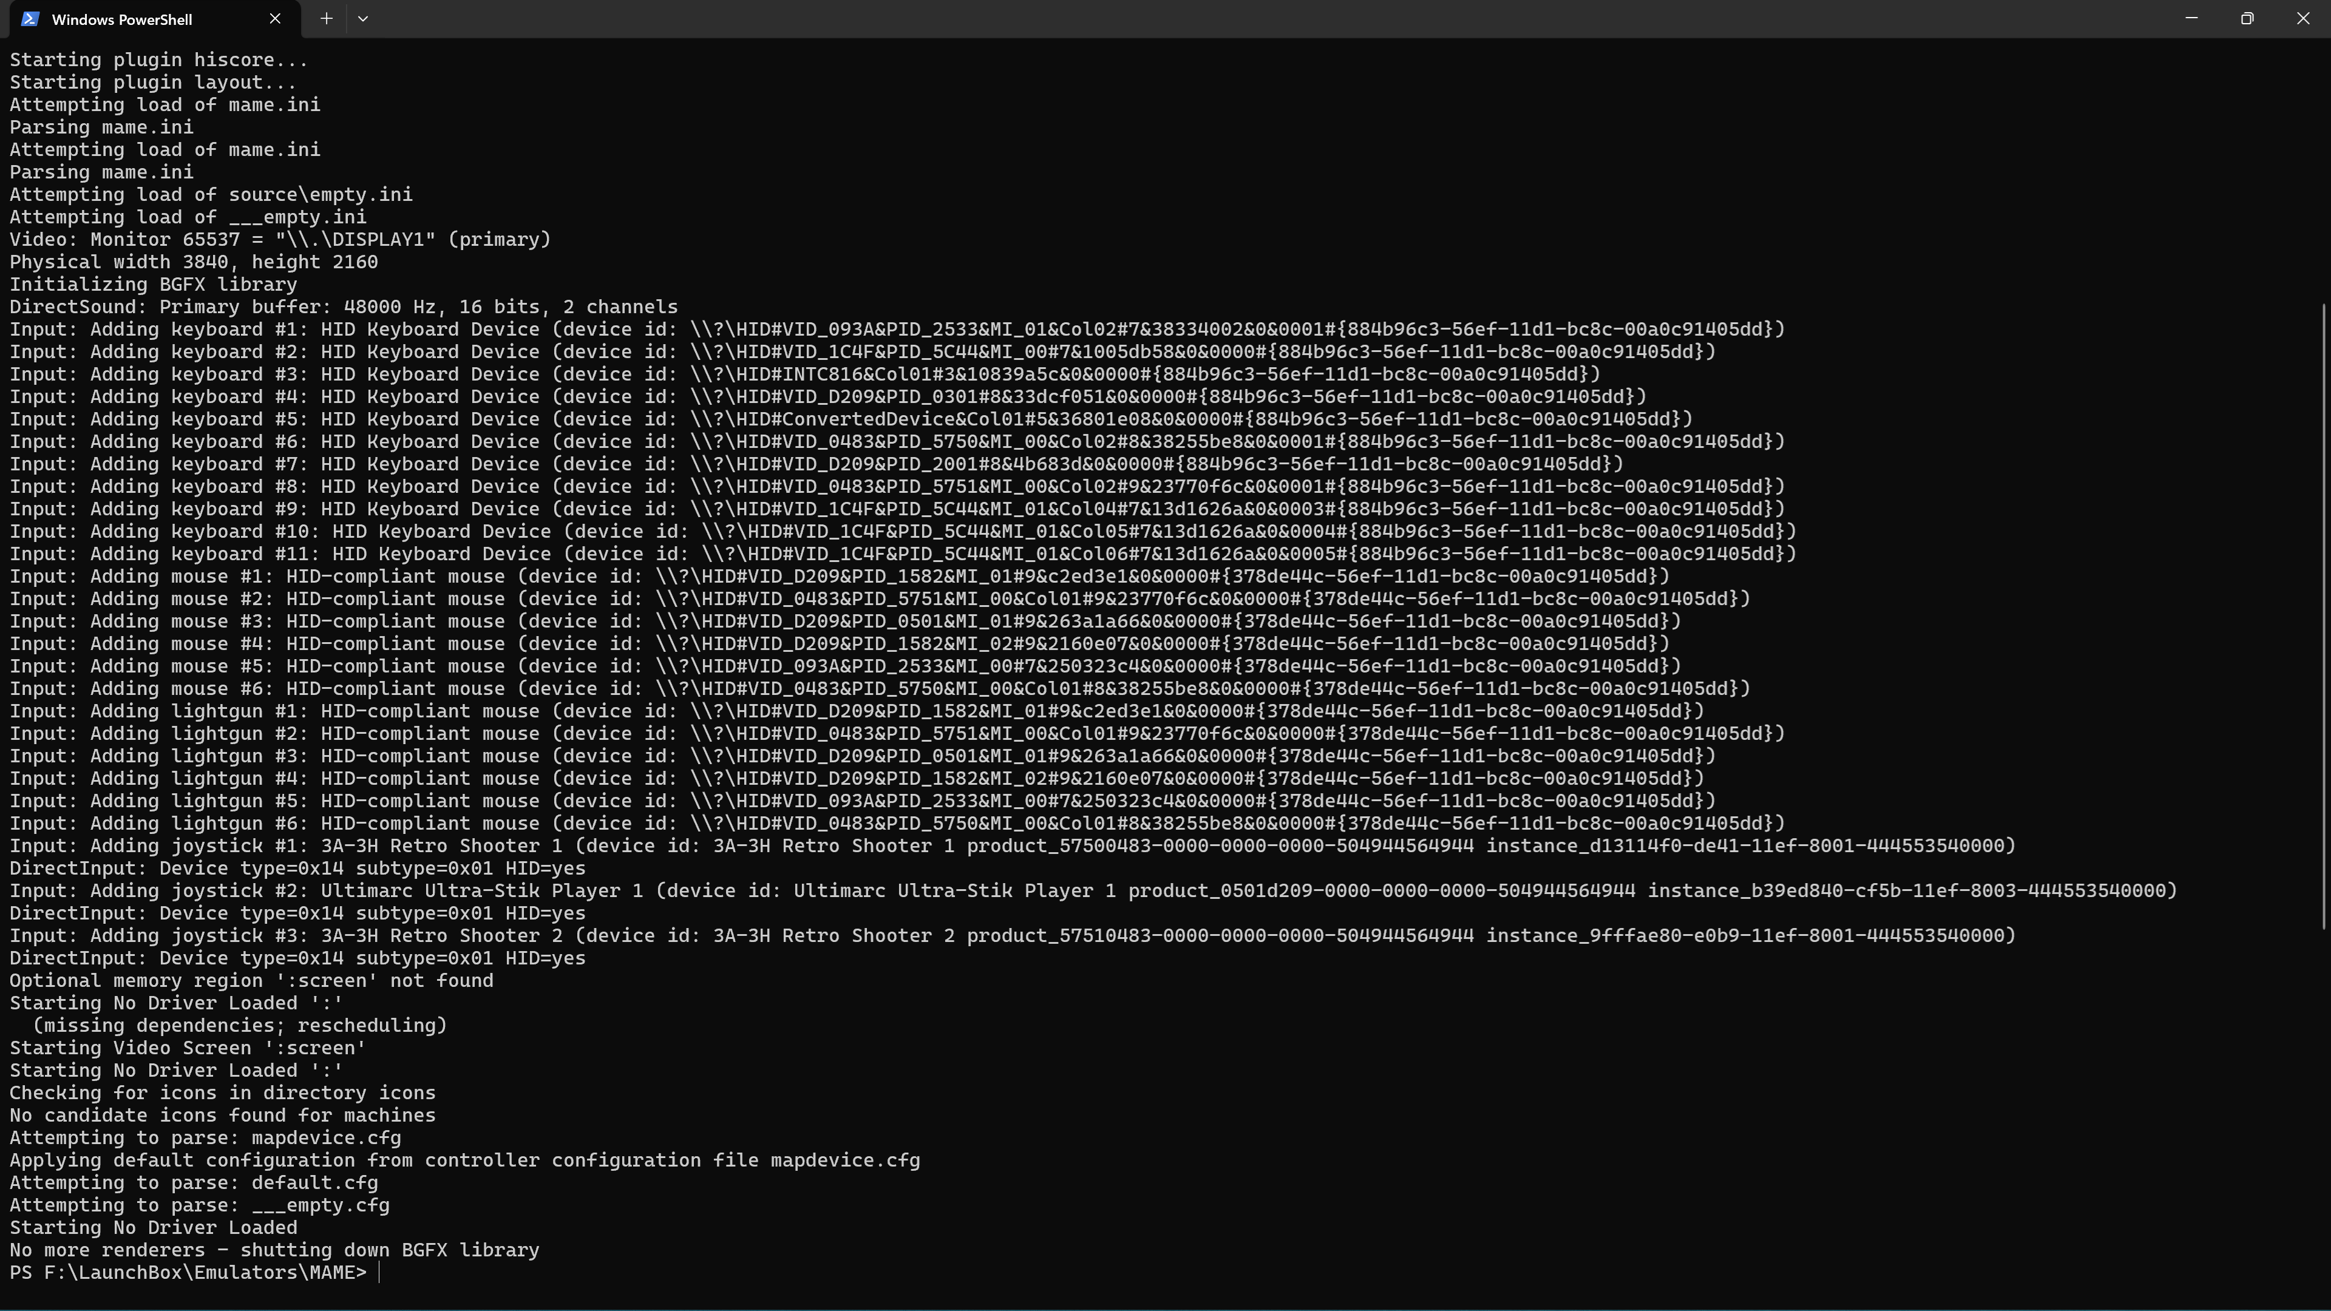Click the 'Adding keyboard #6' line
2331x1311 pixels.
898,441
